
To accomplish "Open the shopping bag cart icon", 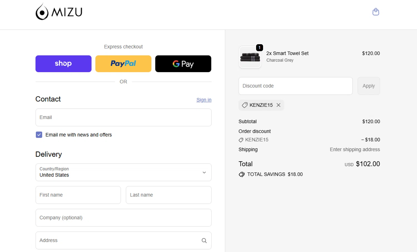I will tap(376, 12).
